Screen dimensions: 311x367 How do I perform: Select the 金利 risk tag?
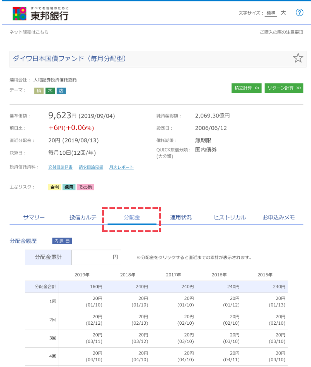click(55, 187)
